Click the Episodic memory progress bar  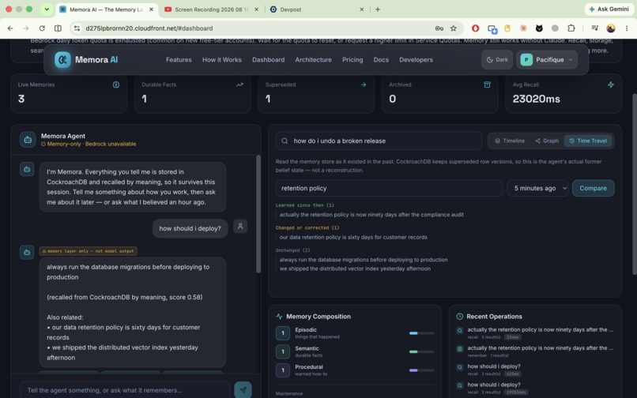[421, 333]
